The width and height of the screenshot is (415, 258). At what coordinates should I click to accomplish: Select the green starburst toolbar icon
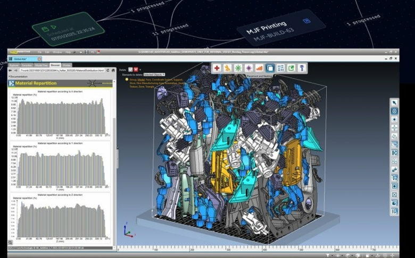(x=238, y=68)
